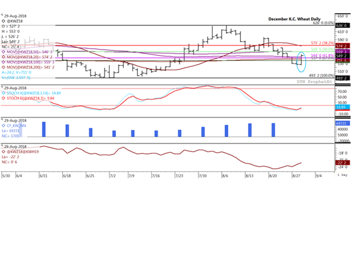The image size is (351, 263).
Task: Click the blue 14.89 stochastic value flag
Action: [x=342, y=107]
